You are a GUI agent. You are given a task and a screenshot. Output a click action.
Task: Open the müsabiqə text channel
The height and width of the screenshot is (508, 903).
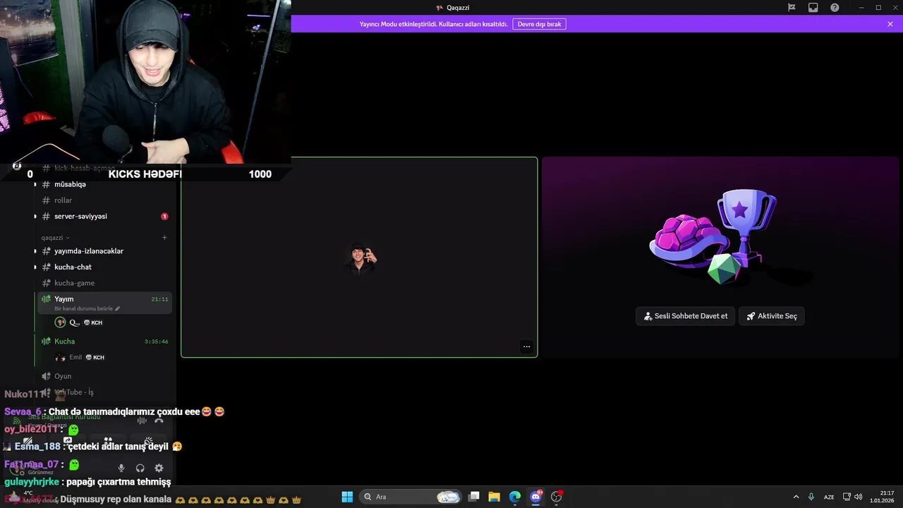[103, 184]
